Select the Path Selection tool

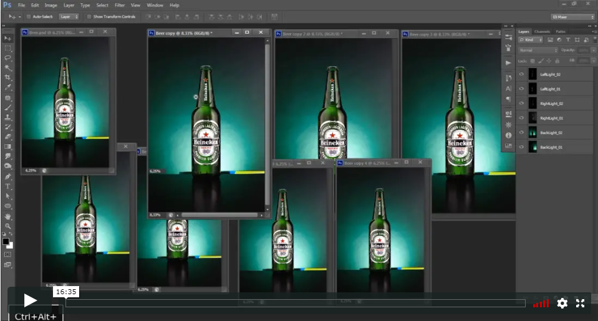pyautogui.click(x=7, y=196)
